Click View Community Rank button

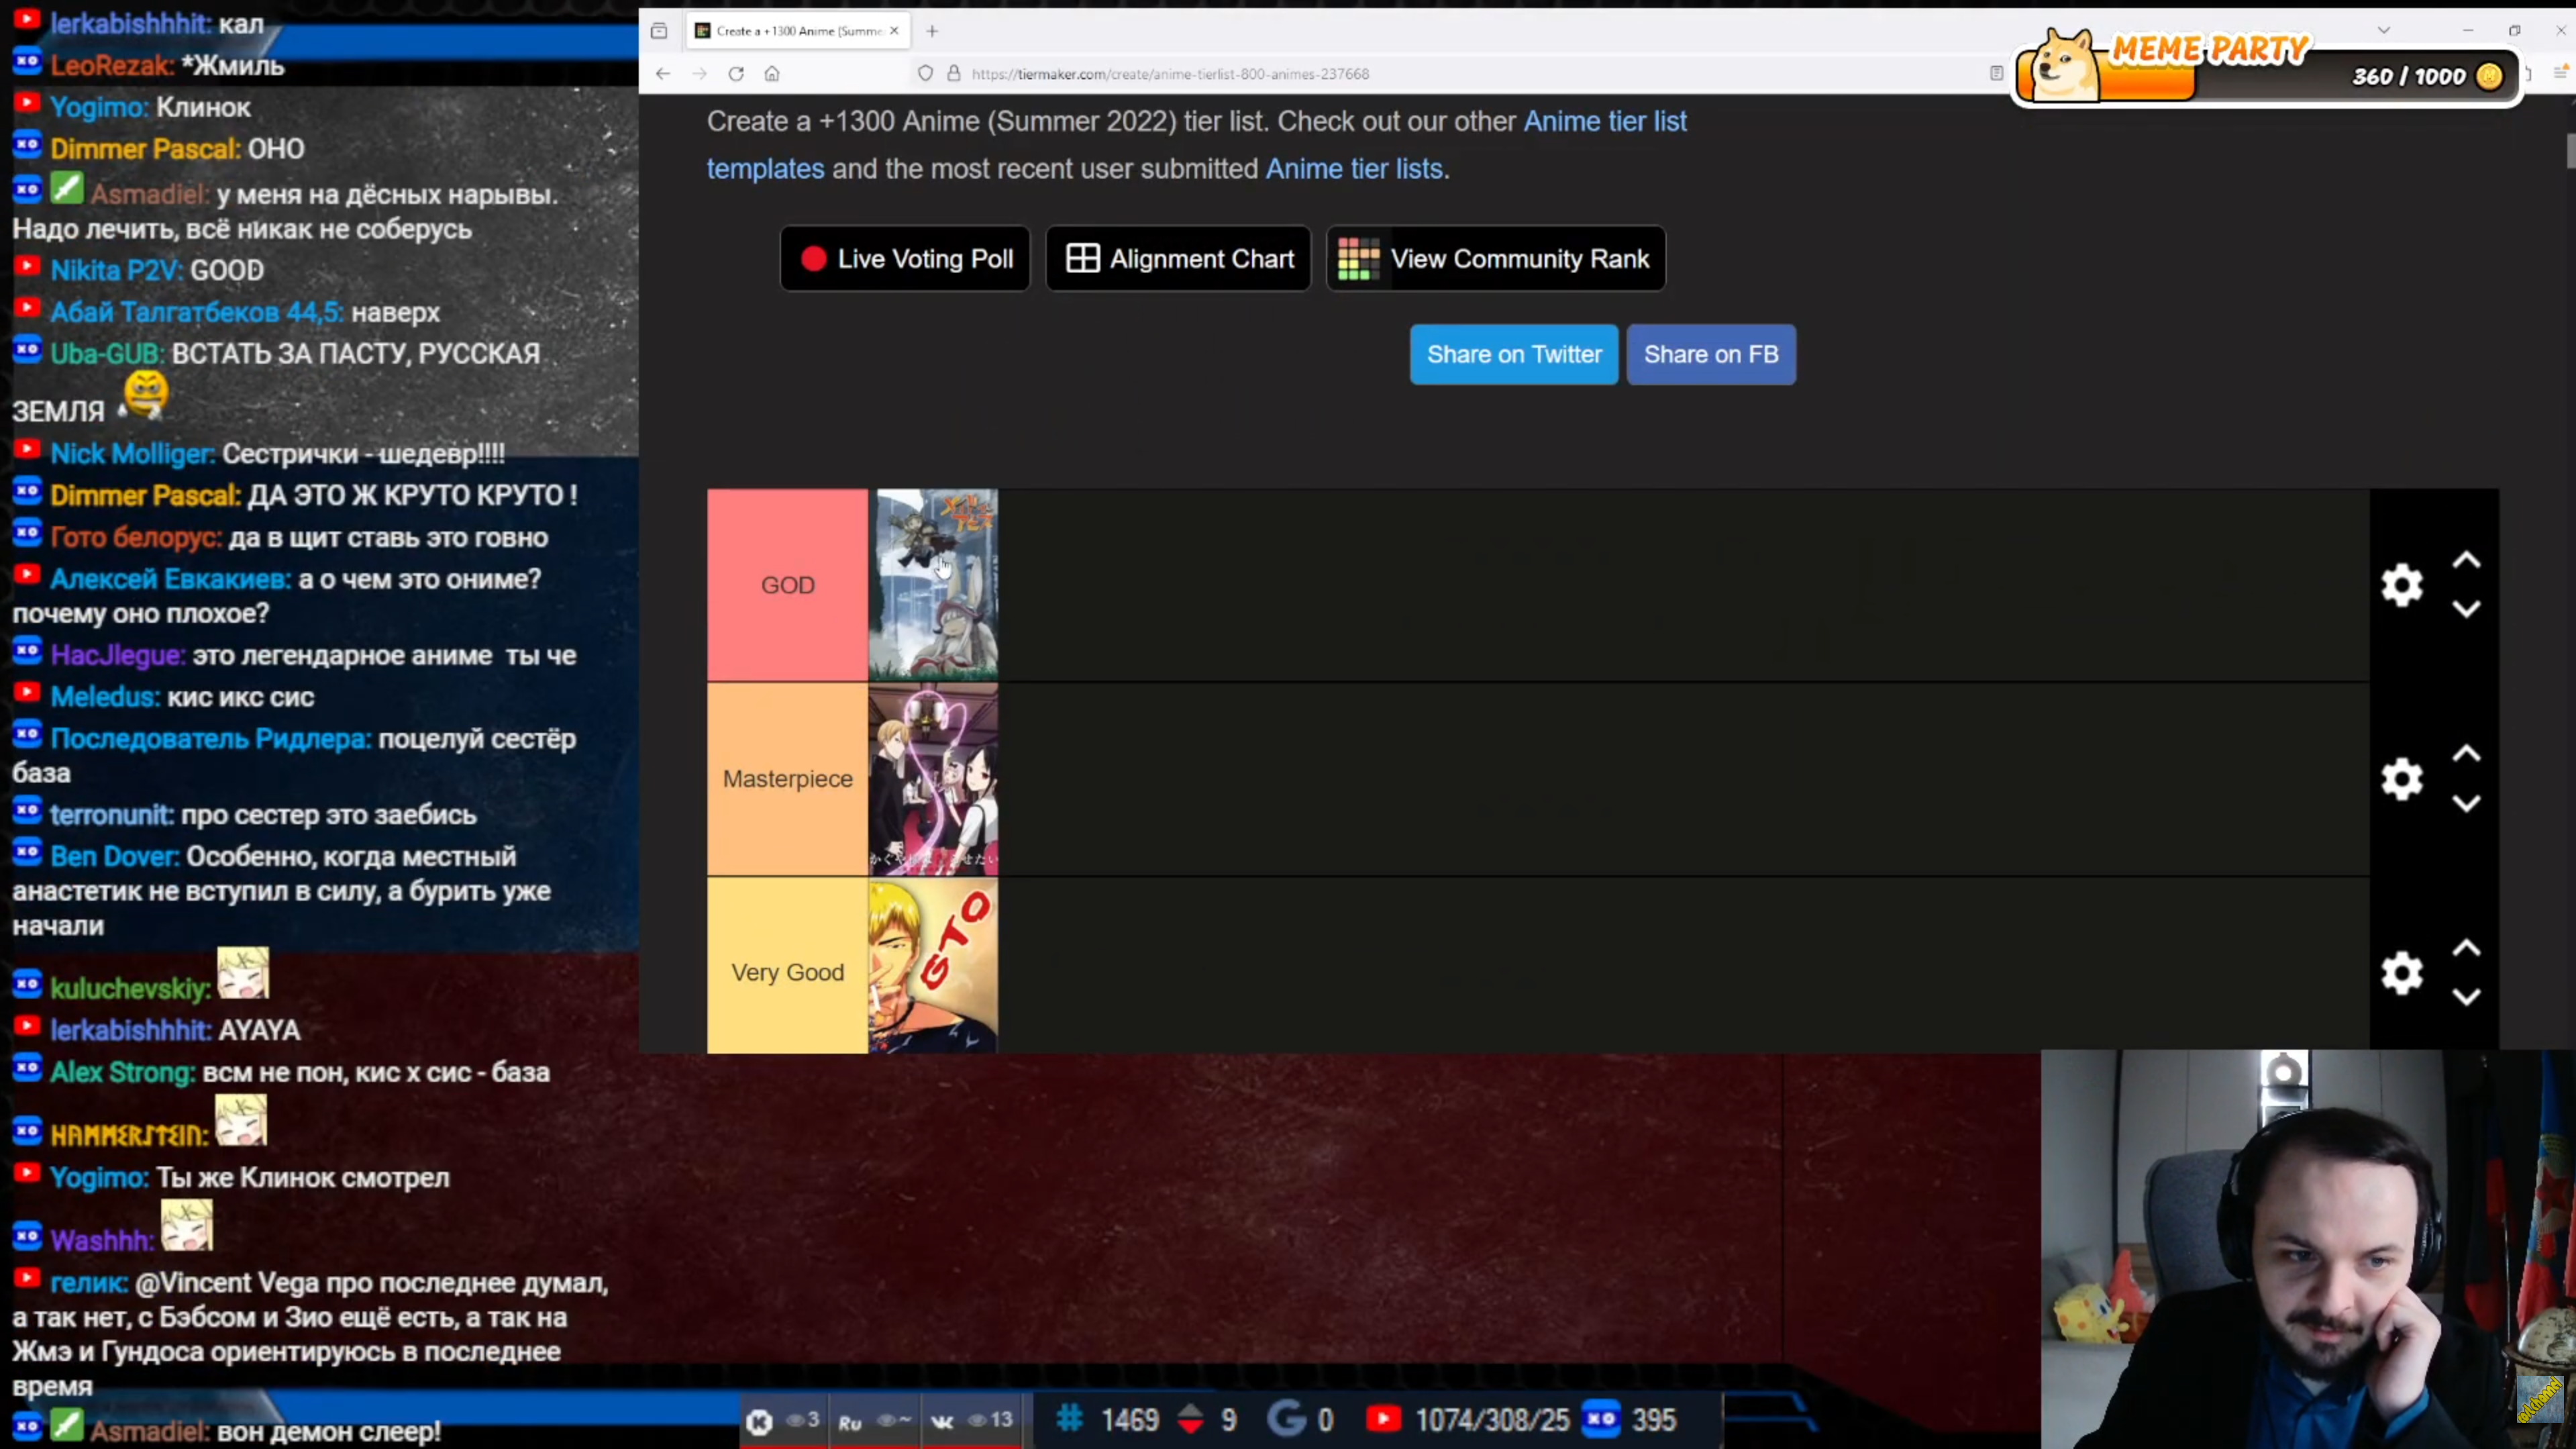pos(1495,259)
